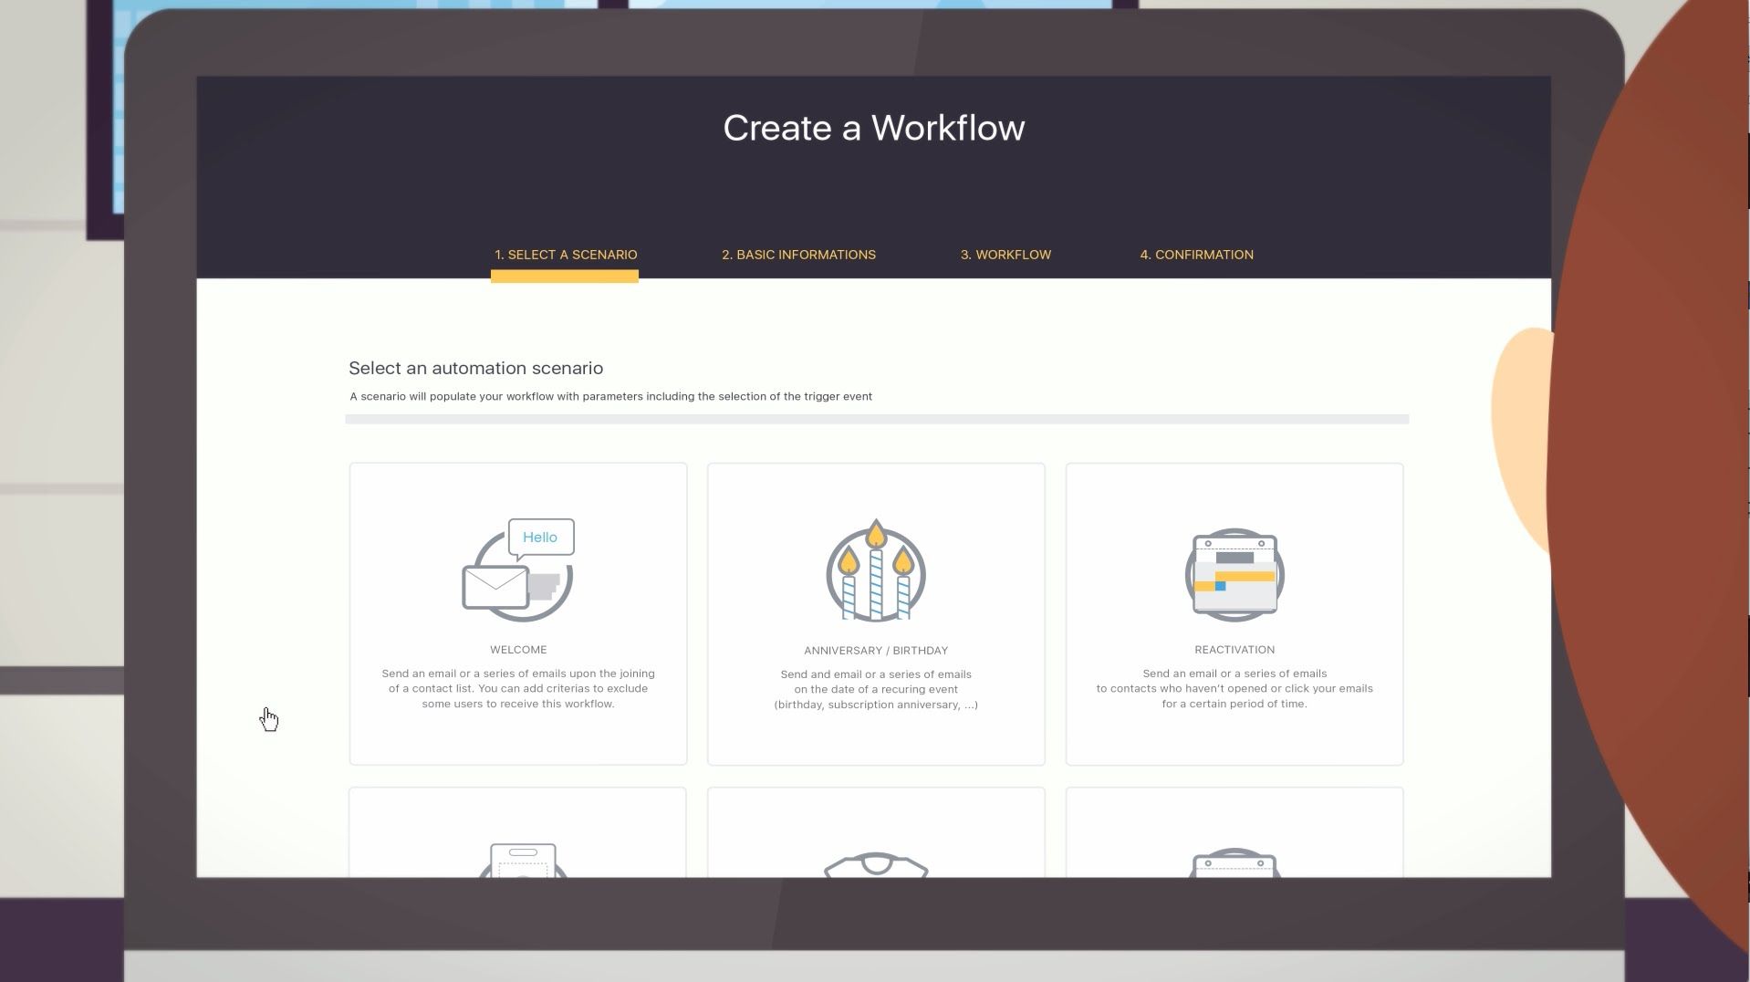Click the scenario trigger event subtitle text
The image size is (1750, 982).
click(611, 396)
